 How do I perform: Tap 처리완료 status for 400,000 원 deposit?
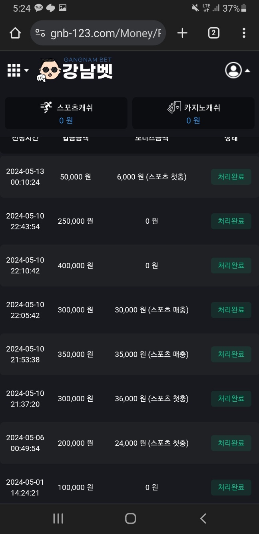click(231, 265)
